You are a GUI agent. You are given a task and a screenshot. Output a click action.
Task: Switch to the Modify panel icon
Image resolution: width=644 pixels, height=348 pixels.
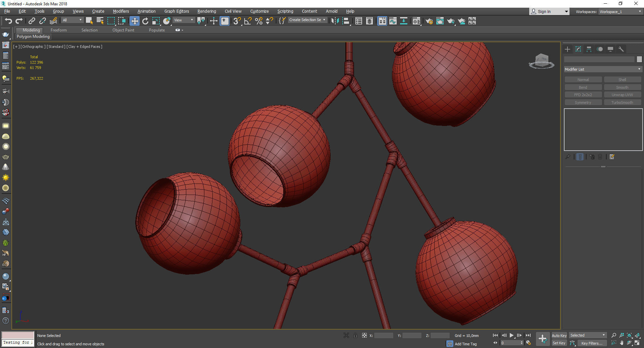(x=578, y=49)
